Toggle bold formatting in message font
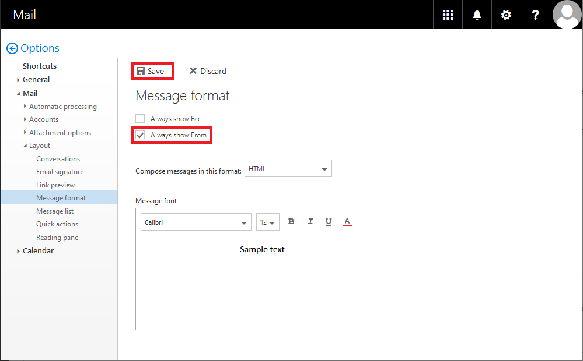 click(x=291, y=221)
